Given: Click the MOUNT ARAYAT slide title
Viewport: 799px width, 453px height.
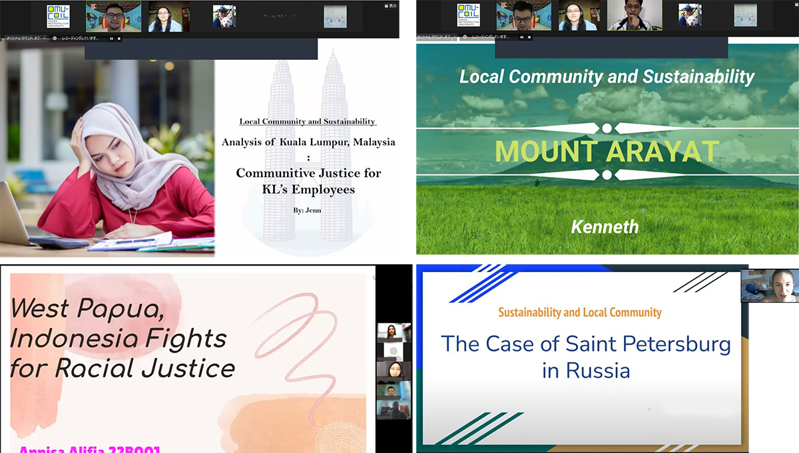Looking at the screenshot, I should coord(607,151).
